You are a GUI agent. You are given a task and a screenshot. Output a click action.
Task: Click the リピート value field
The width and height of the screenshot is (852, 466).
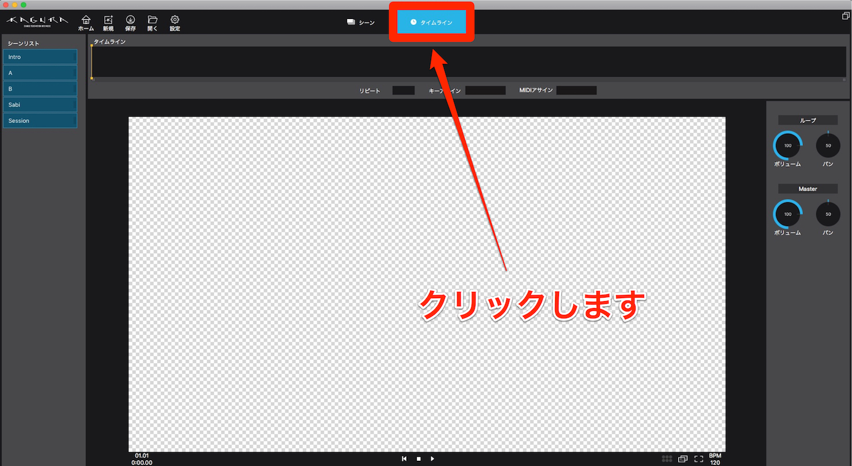[x=404, y=90]
